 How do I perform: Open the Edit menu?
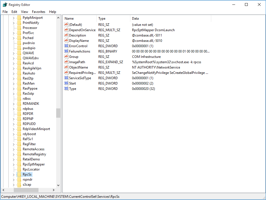pyautogui.click(x=14, y=12)
